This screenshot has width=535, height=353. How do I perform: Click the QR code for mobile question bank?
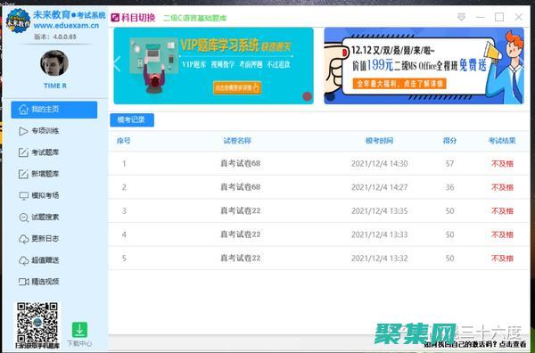click(x=37, y=323)
